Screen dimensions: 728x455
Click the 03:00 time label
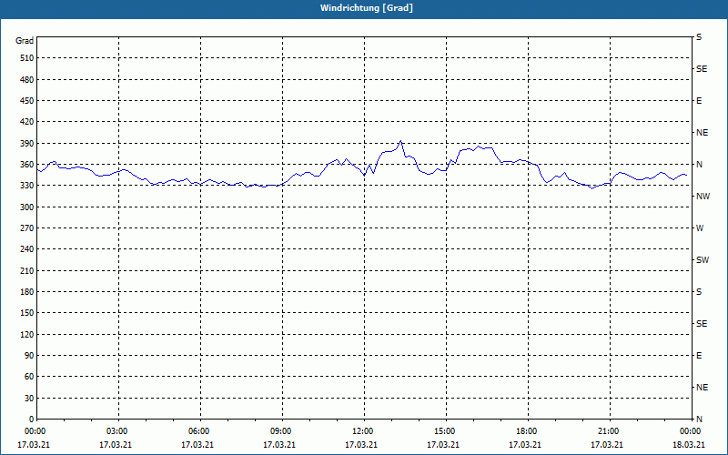(118, 431)
